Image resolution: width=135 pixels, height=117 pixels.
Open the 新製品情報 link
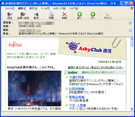point(77,97)
